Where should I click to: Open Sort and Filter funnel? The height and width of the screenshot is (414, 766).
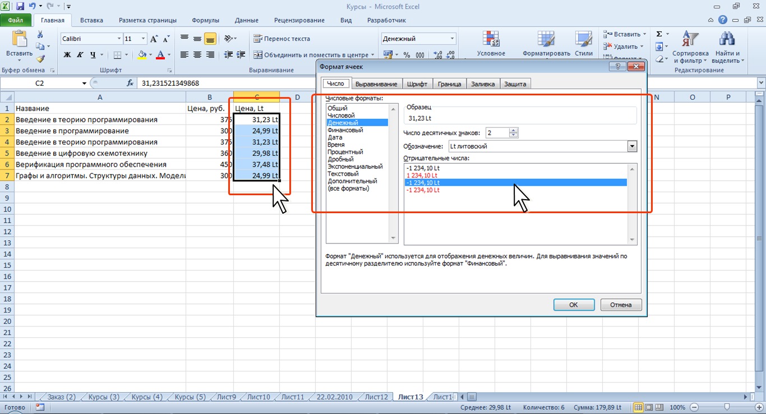pos(690,39)
